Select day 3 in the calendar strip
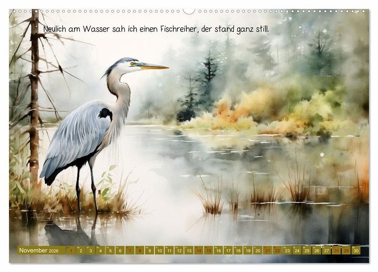 click(x=91, y=250)
